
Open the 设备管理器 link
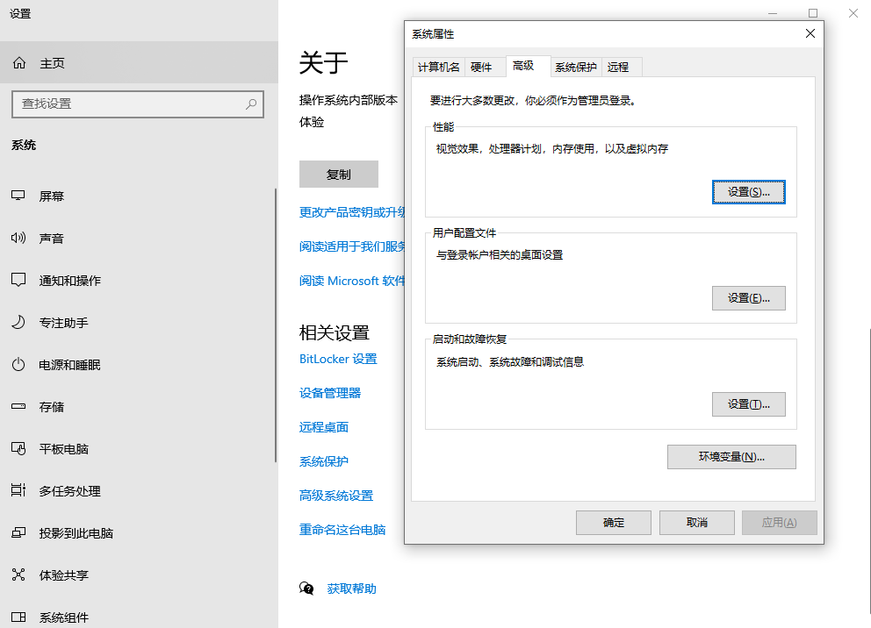click(x=330, y=393)
